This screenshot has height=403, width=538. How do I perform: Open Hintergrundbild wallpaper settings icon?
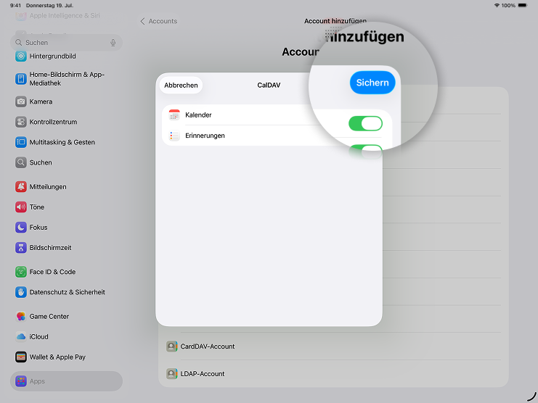(21, 56)
